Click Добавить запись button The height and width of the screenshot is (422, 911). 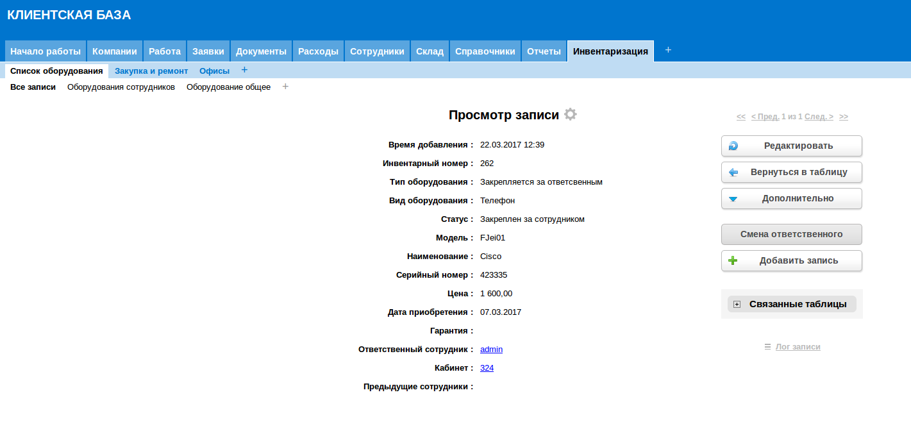point(791,260)
